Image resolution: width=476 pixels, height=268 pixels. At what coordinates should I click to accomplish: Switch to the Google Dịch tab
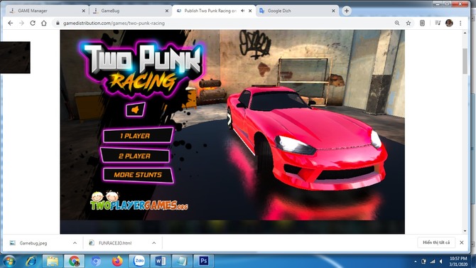(297, 11)
